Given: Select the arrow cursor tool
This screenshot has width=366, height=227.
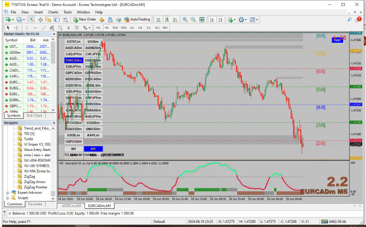Looking at the screenshot, I should [8, 27].
